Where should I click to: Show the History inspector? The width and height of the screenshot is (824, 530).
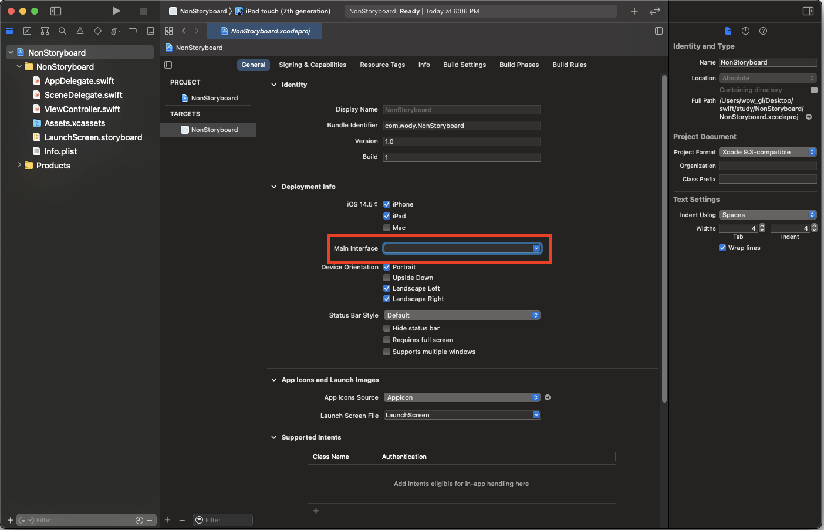coord(745,31)
